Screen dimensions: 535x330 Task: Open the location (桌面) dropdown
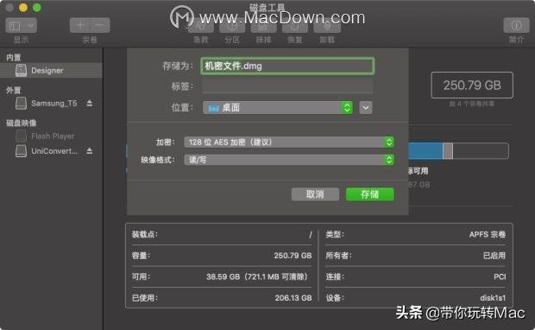click(278, 108)
